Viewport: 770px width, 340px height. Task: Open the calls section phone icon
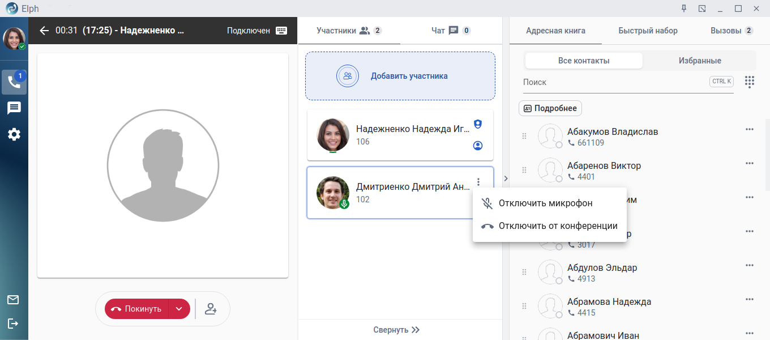tap(14, 82)
